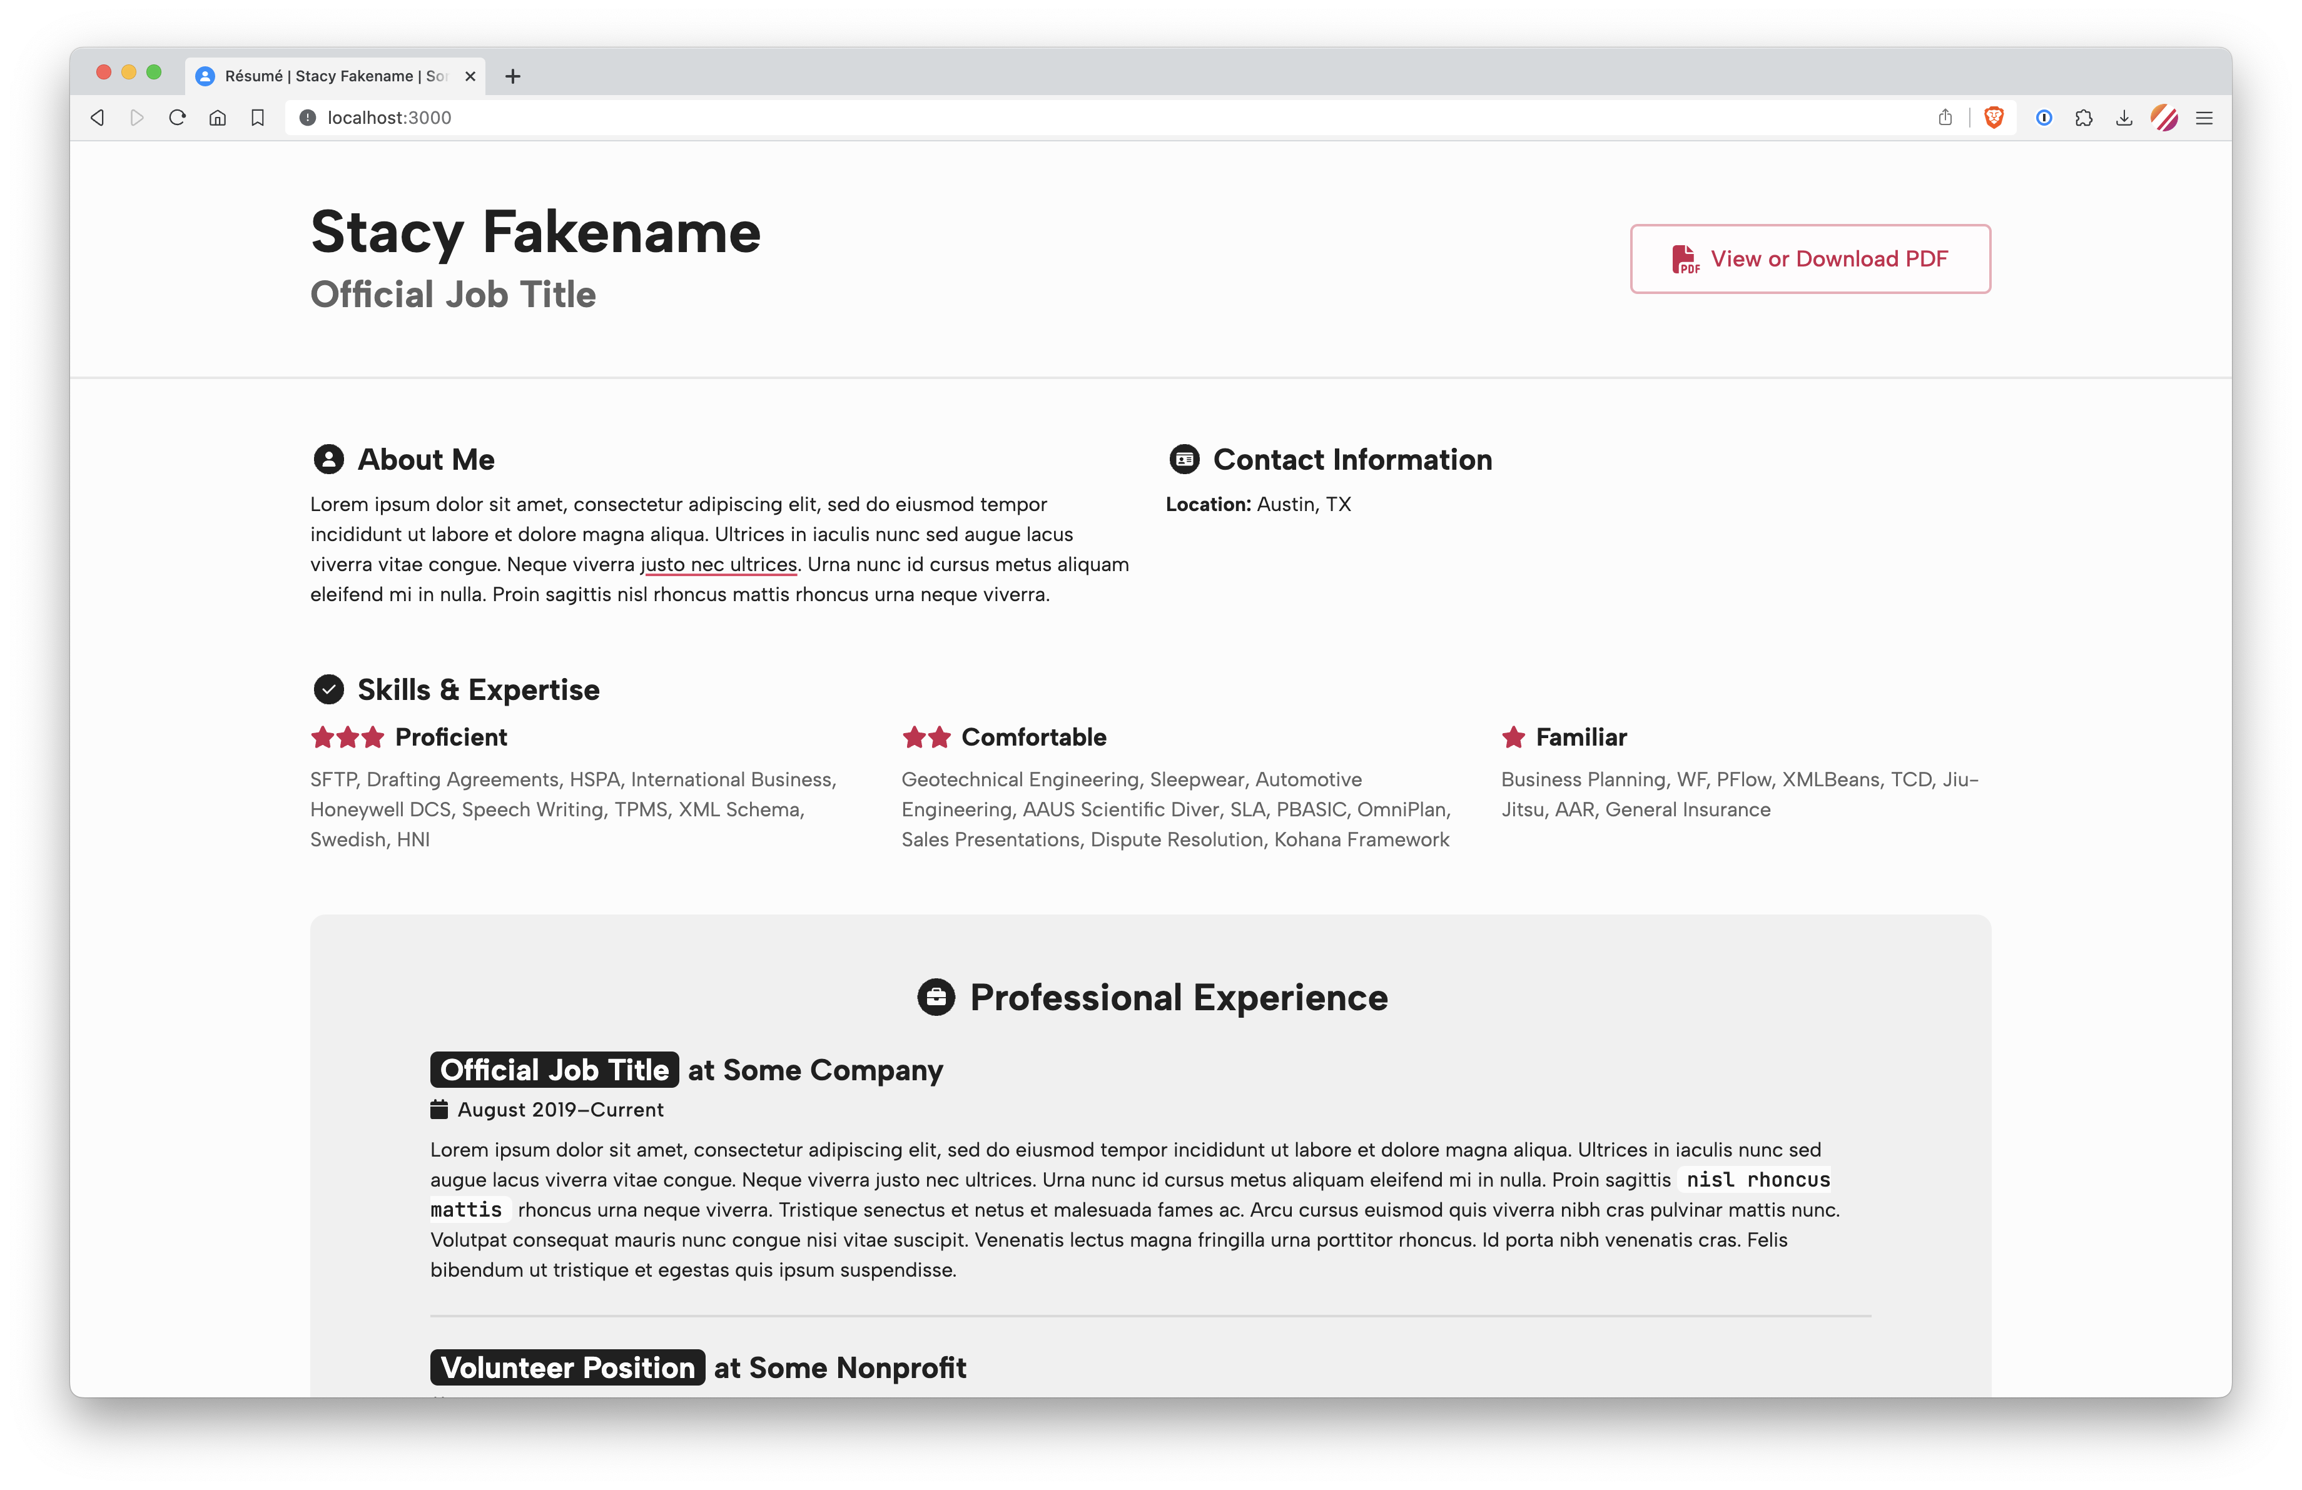
Task: Close the Résumé tab
Action: pos(470,76)
